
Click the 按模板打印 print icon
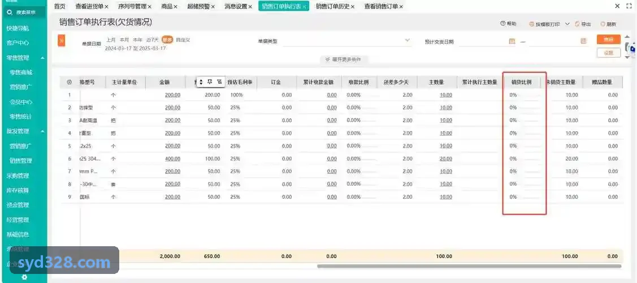pyautogui.click(x=531, y=24)
